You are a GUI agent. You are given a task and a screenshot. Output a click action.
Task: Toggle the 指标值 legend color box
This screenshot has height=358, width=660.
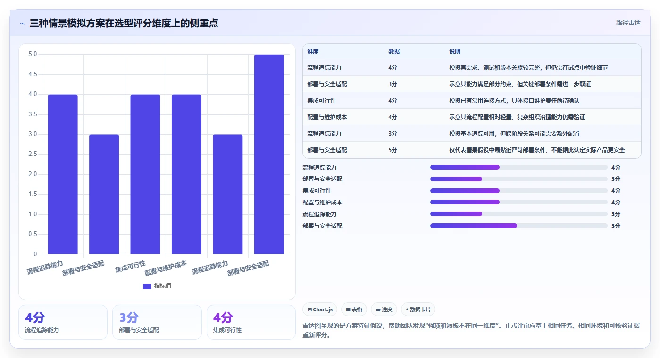coord(147,286)
